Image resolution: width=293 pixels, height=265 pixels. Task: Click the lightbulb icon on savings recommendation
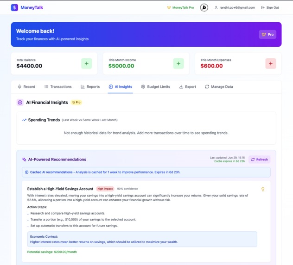pyautogui.click(x=263, y=189)
